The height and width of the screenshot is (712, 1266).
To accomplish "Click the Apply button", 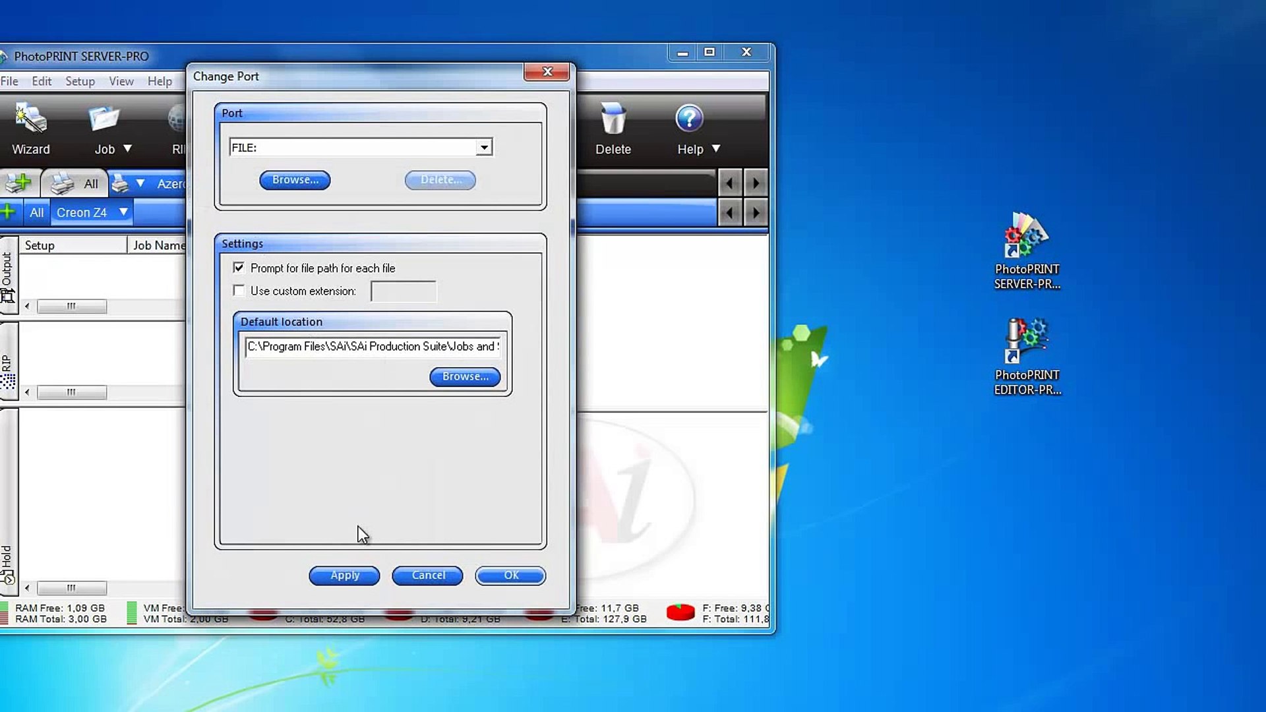I will (x=344, y=576).
